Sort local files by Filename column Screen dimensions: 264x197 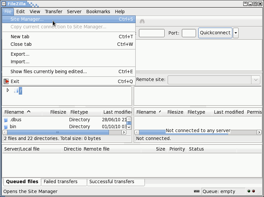22,112
